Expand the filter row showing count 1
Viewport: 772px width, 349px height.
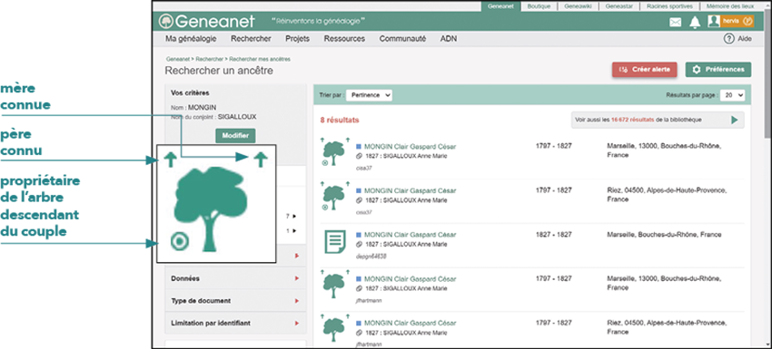(x=291, y=230)
